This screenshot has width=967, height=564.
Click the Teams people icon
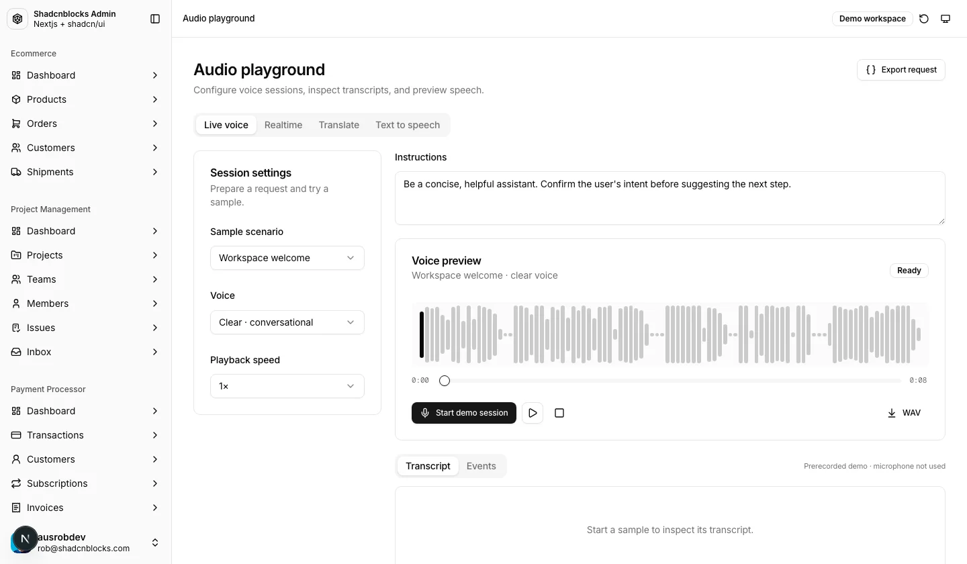click(16, 279)
